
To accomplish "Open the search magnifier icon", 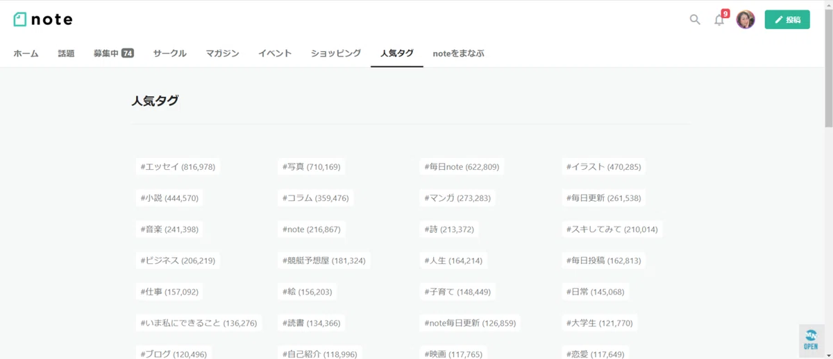I will (695, 19).
